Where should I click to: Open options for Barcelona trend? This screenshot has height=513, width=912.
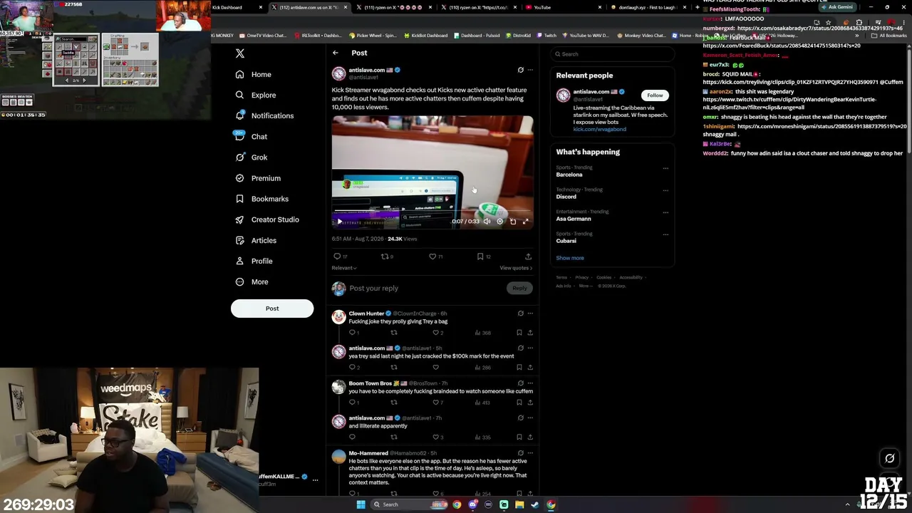click(x=665, y=169)
